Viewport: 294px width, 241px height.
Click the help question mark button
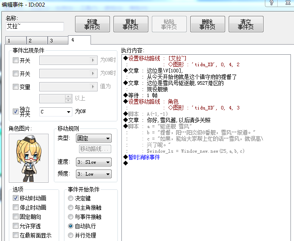pos(271,3)
